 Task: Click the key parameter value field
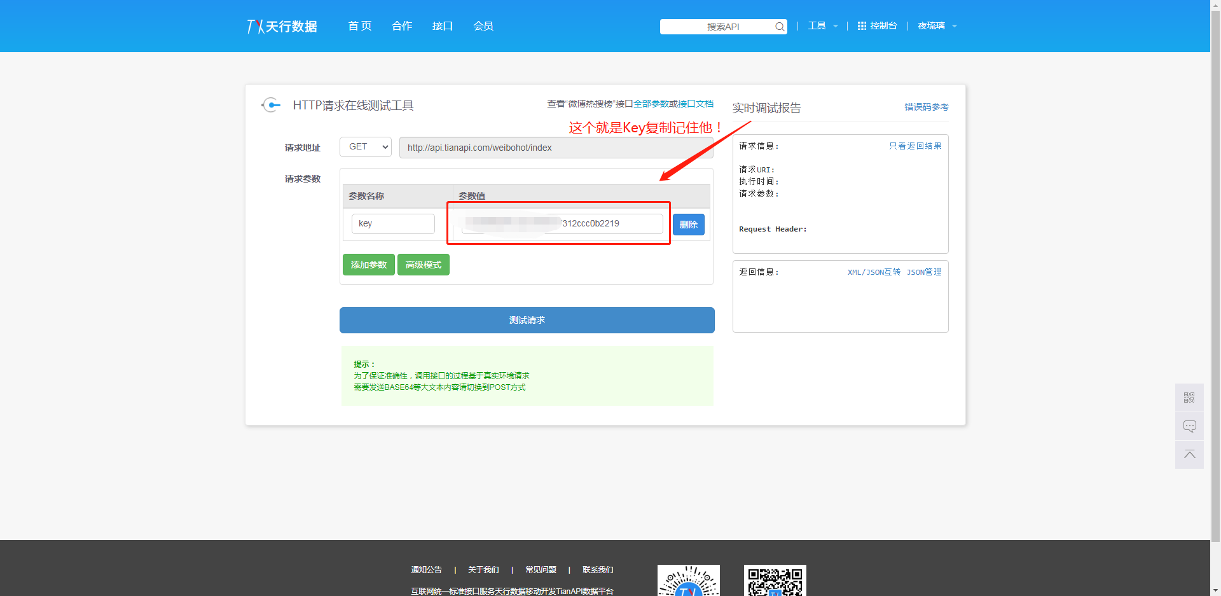pyautogui.click(x=562, y=224)
